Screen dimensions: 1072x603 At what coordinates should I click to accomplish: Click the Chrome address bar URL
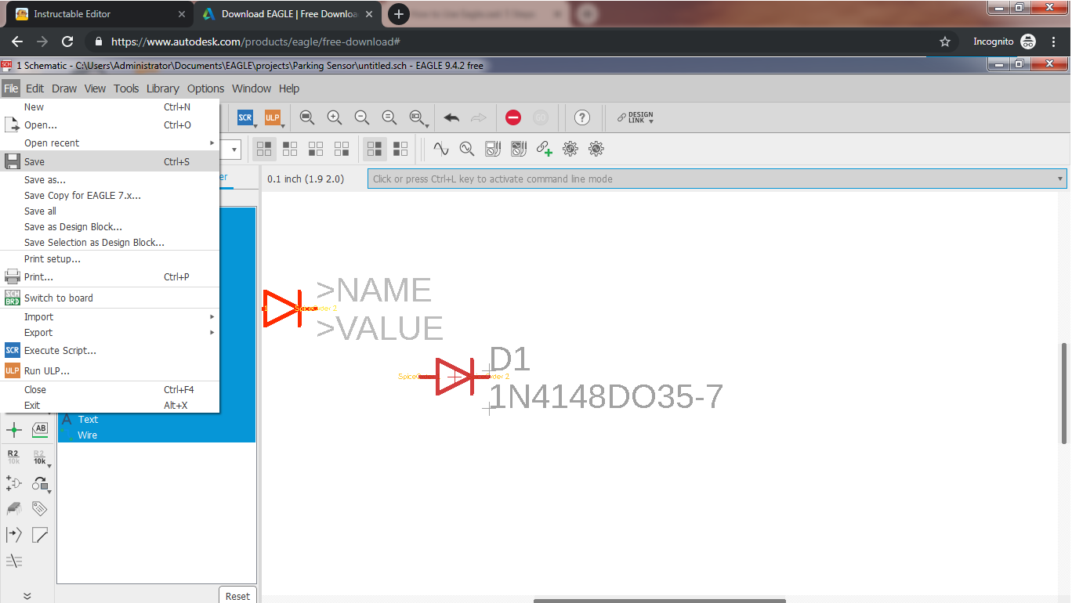[x=255, y=42]
